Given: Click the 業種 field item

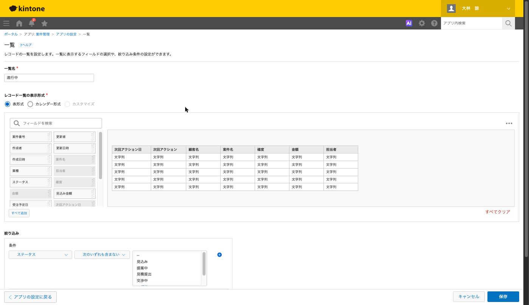Looking at the screenshot, I should point(31,171).
